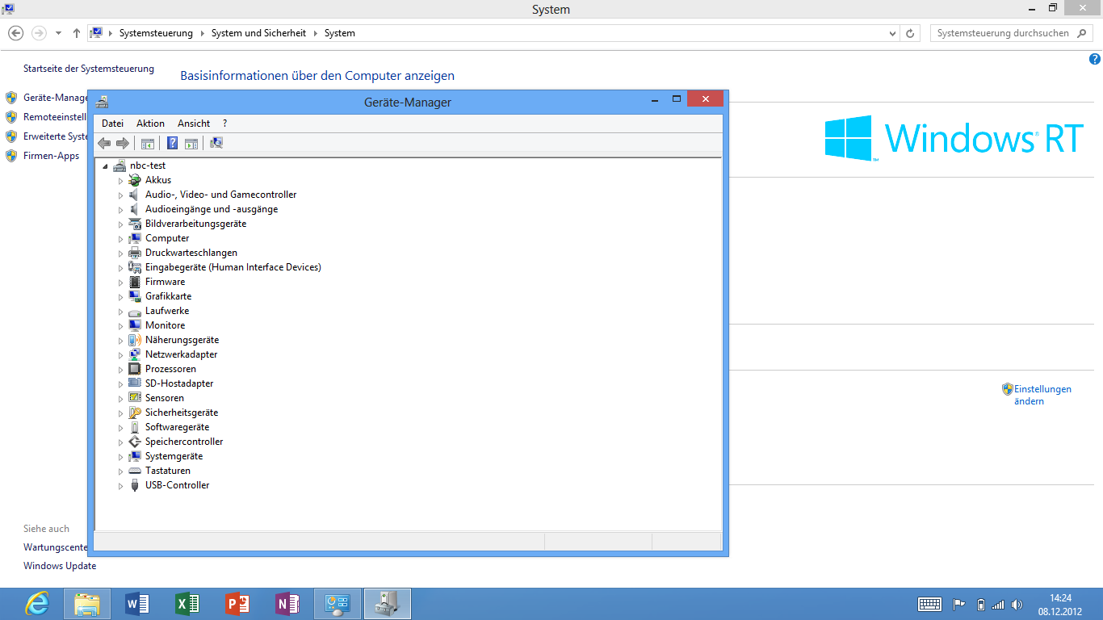Open the Datei menu
This screenshot has width=1103, height=620.
pyautogui.click(x=112, y=124)
